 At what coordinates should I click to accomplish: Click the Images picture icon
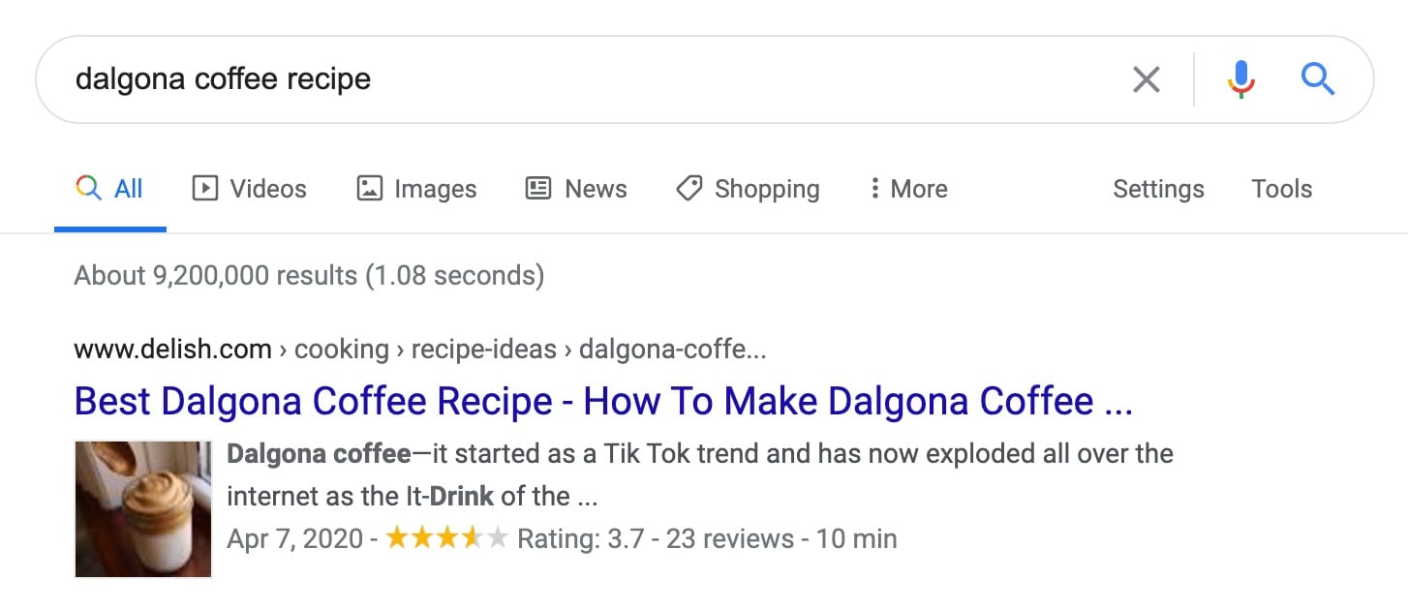tap(369, 188)
